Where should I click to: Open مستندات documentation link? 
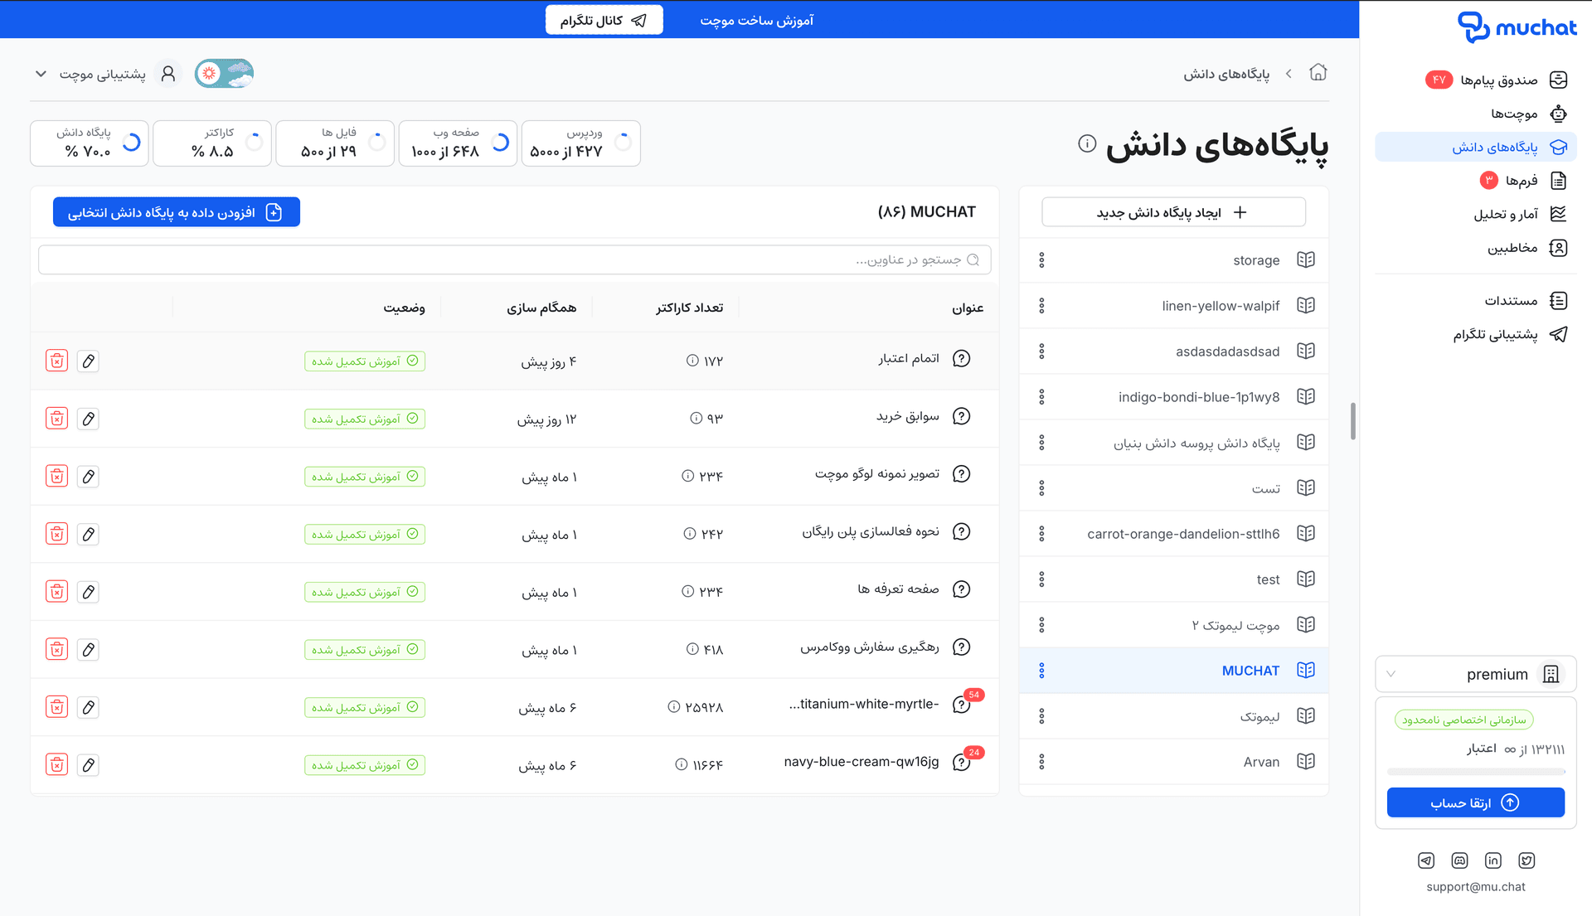tap(1476, 300)
